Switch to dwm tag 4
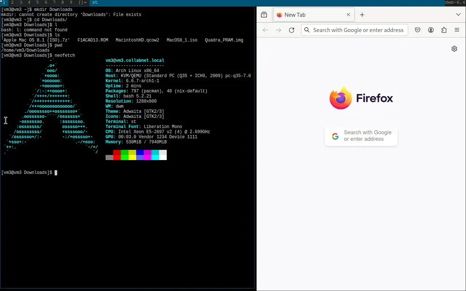This screenshot has height=291, width=466. point(29,3)
